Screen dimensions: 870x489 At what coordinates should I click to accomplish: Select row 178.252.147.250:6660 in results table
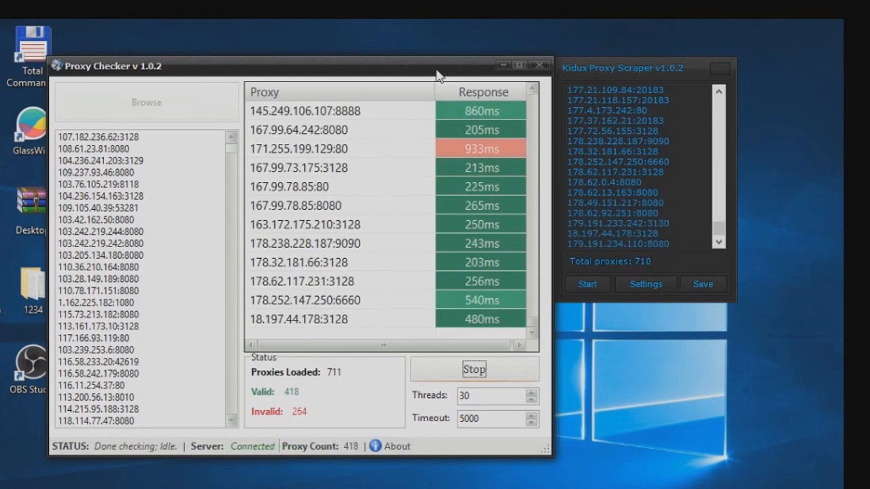tap(385, 300)
